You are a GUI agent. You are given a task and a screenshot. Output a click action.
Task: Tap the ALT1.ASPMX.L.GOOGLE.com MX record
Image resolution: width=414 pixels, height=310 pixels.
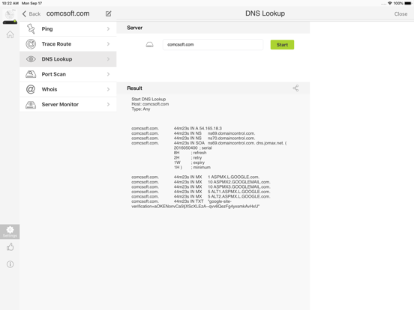201,192
